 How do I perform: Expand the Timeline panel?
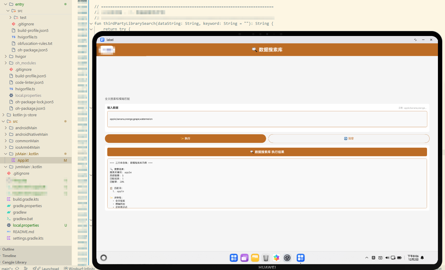click(9, 256)
